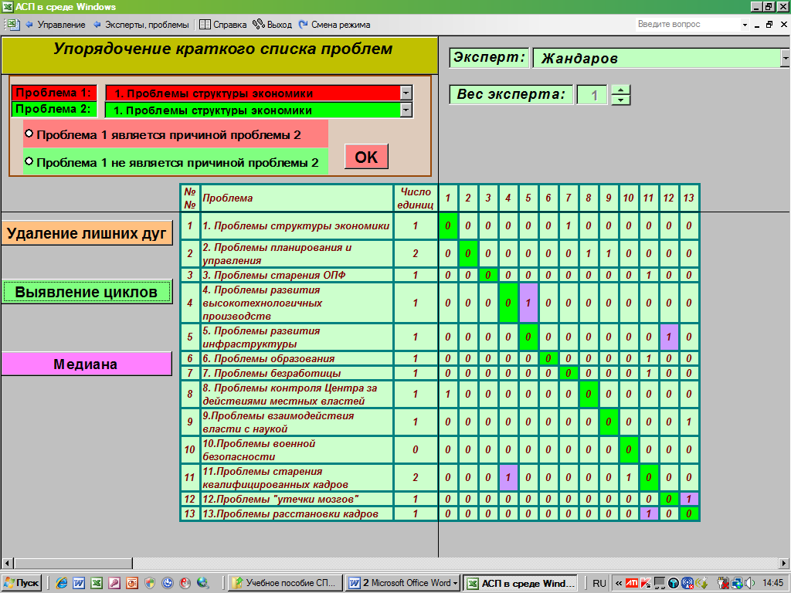
Task: Switch to Учебное пособие СП taskbar window
Action: tap(285, 584)
